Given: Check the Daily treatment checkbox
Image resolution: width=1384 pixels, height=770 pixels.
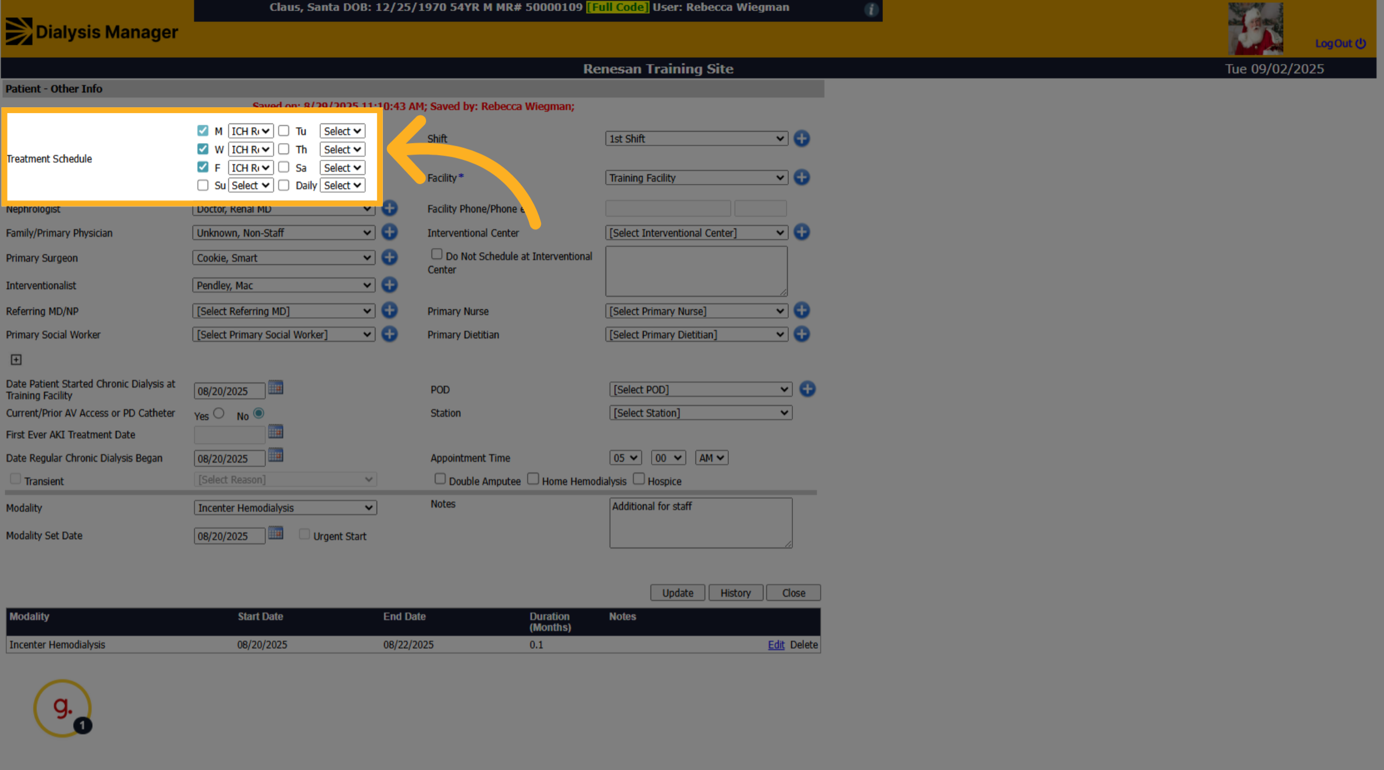Looking at the screenshot, I should pyautogui.click(x=284, y=185).
